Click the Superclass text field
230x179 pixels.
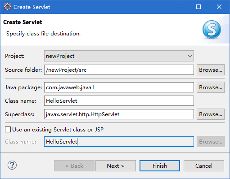pos(119,114)
